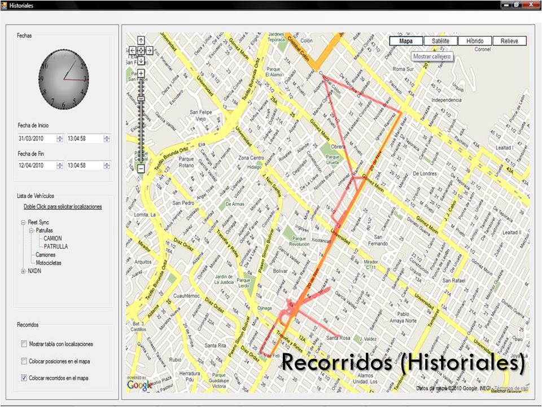Screen dimensions: 542x407
Task: Click the 'Santa Rosa' map label
Action: [x=338, y=338]
